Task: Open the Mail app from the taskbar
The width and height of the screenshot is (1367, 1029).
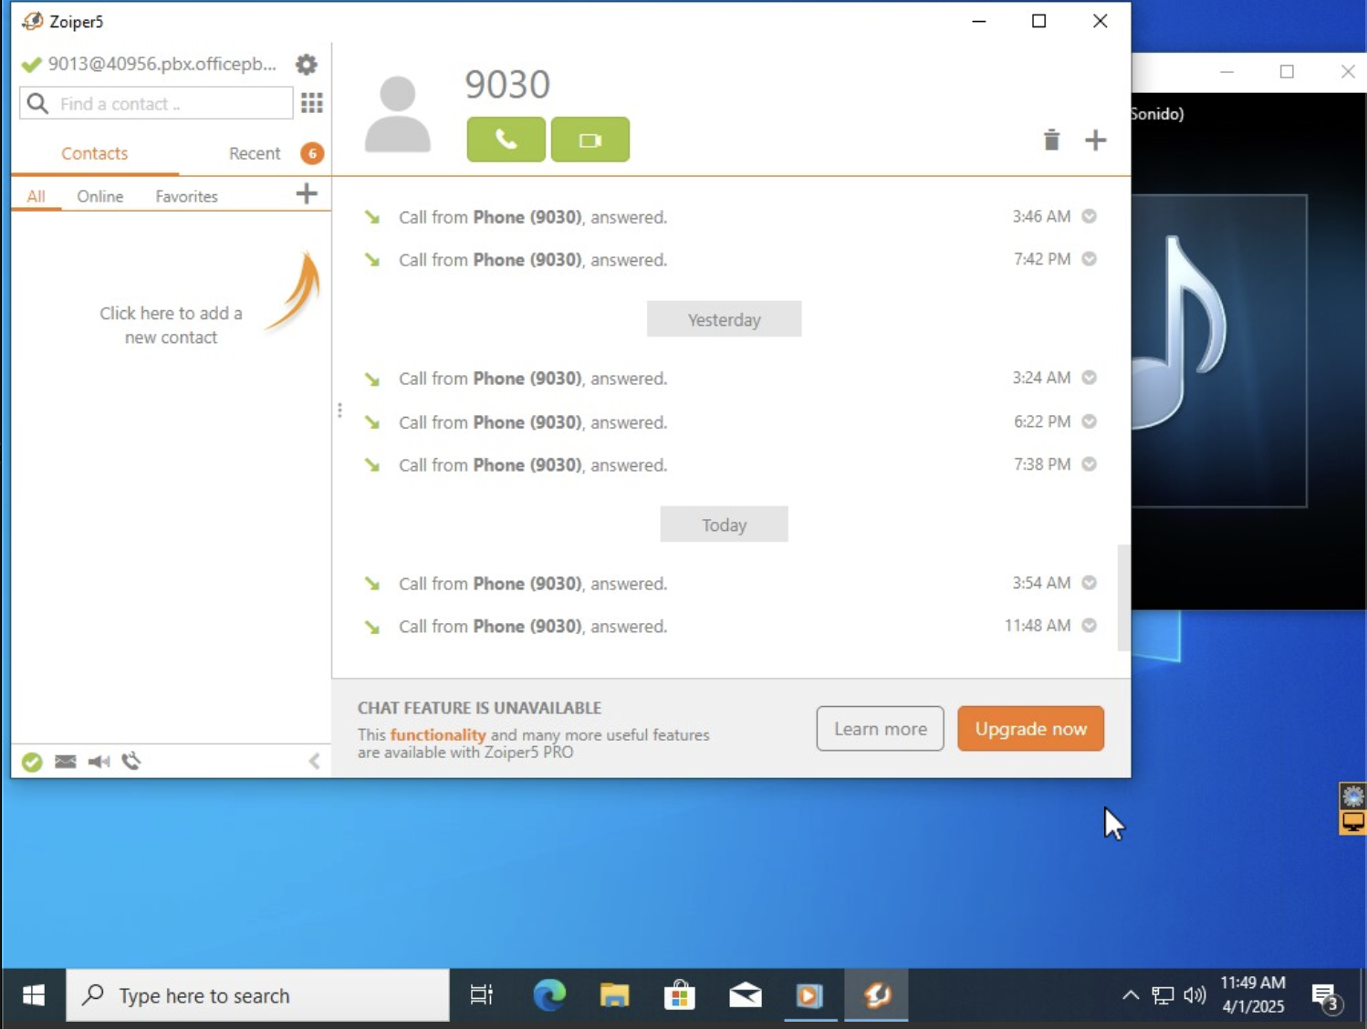Action: 746,995
